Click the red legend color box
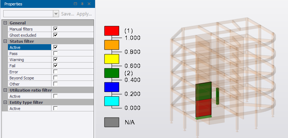The image size is (288, 138). 112,31
